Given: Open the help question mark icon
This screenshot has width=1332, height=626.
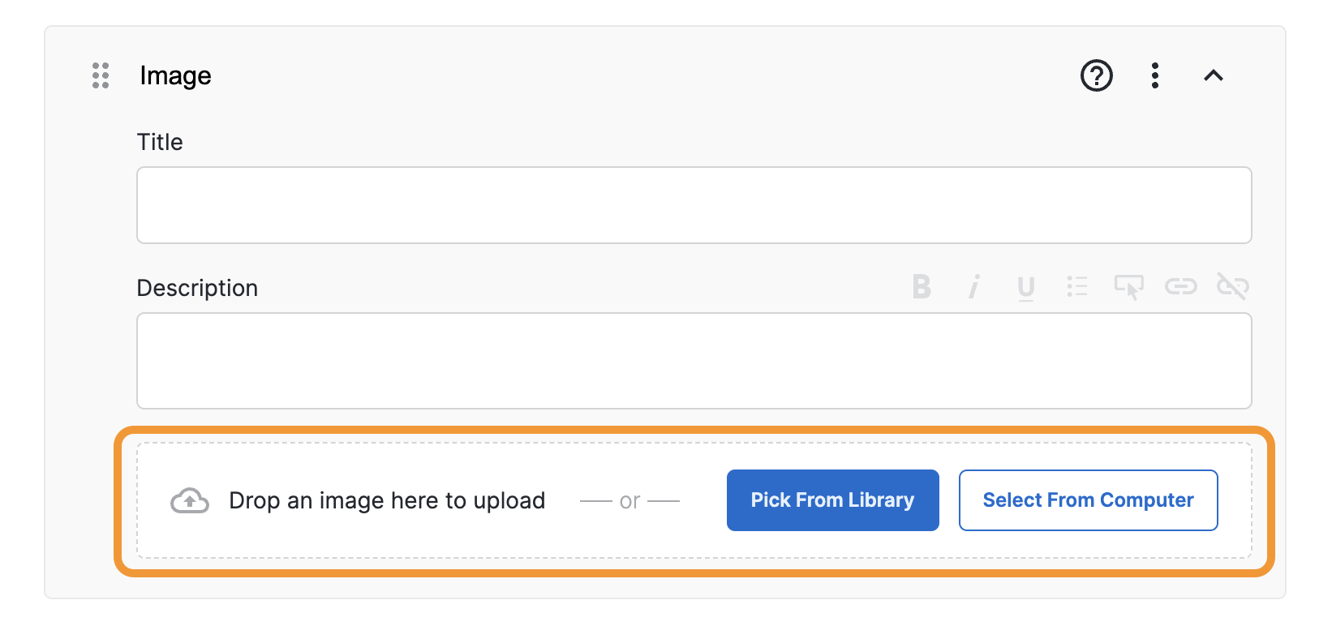Looking at the screenshot, I should click(x=1096, y=75).
